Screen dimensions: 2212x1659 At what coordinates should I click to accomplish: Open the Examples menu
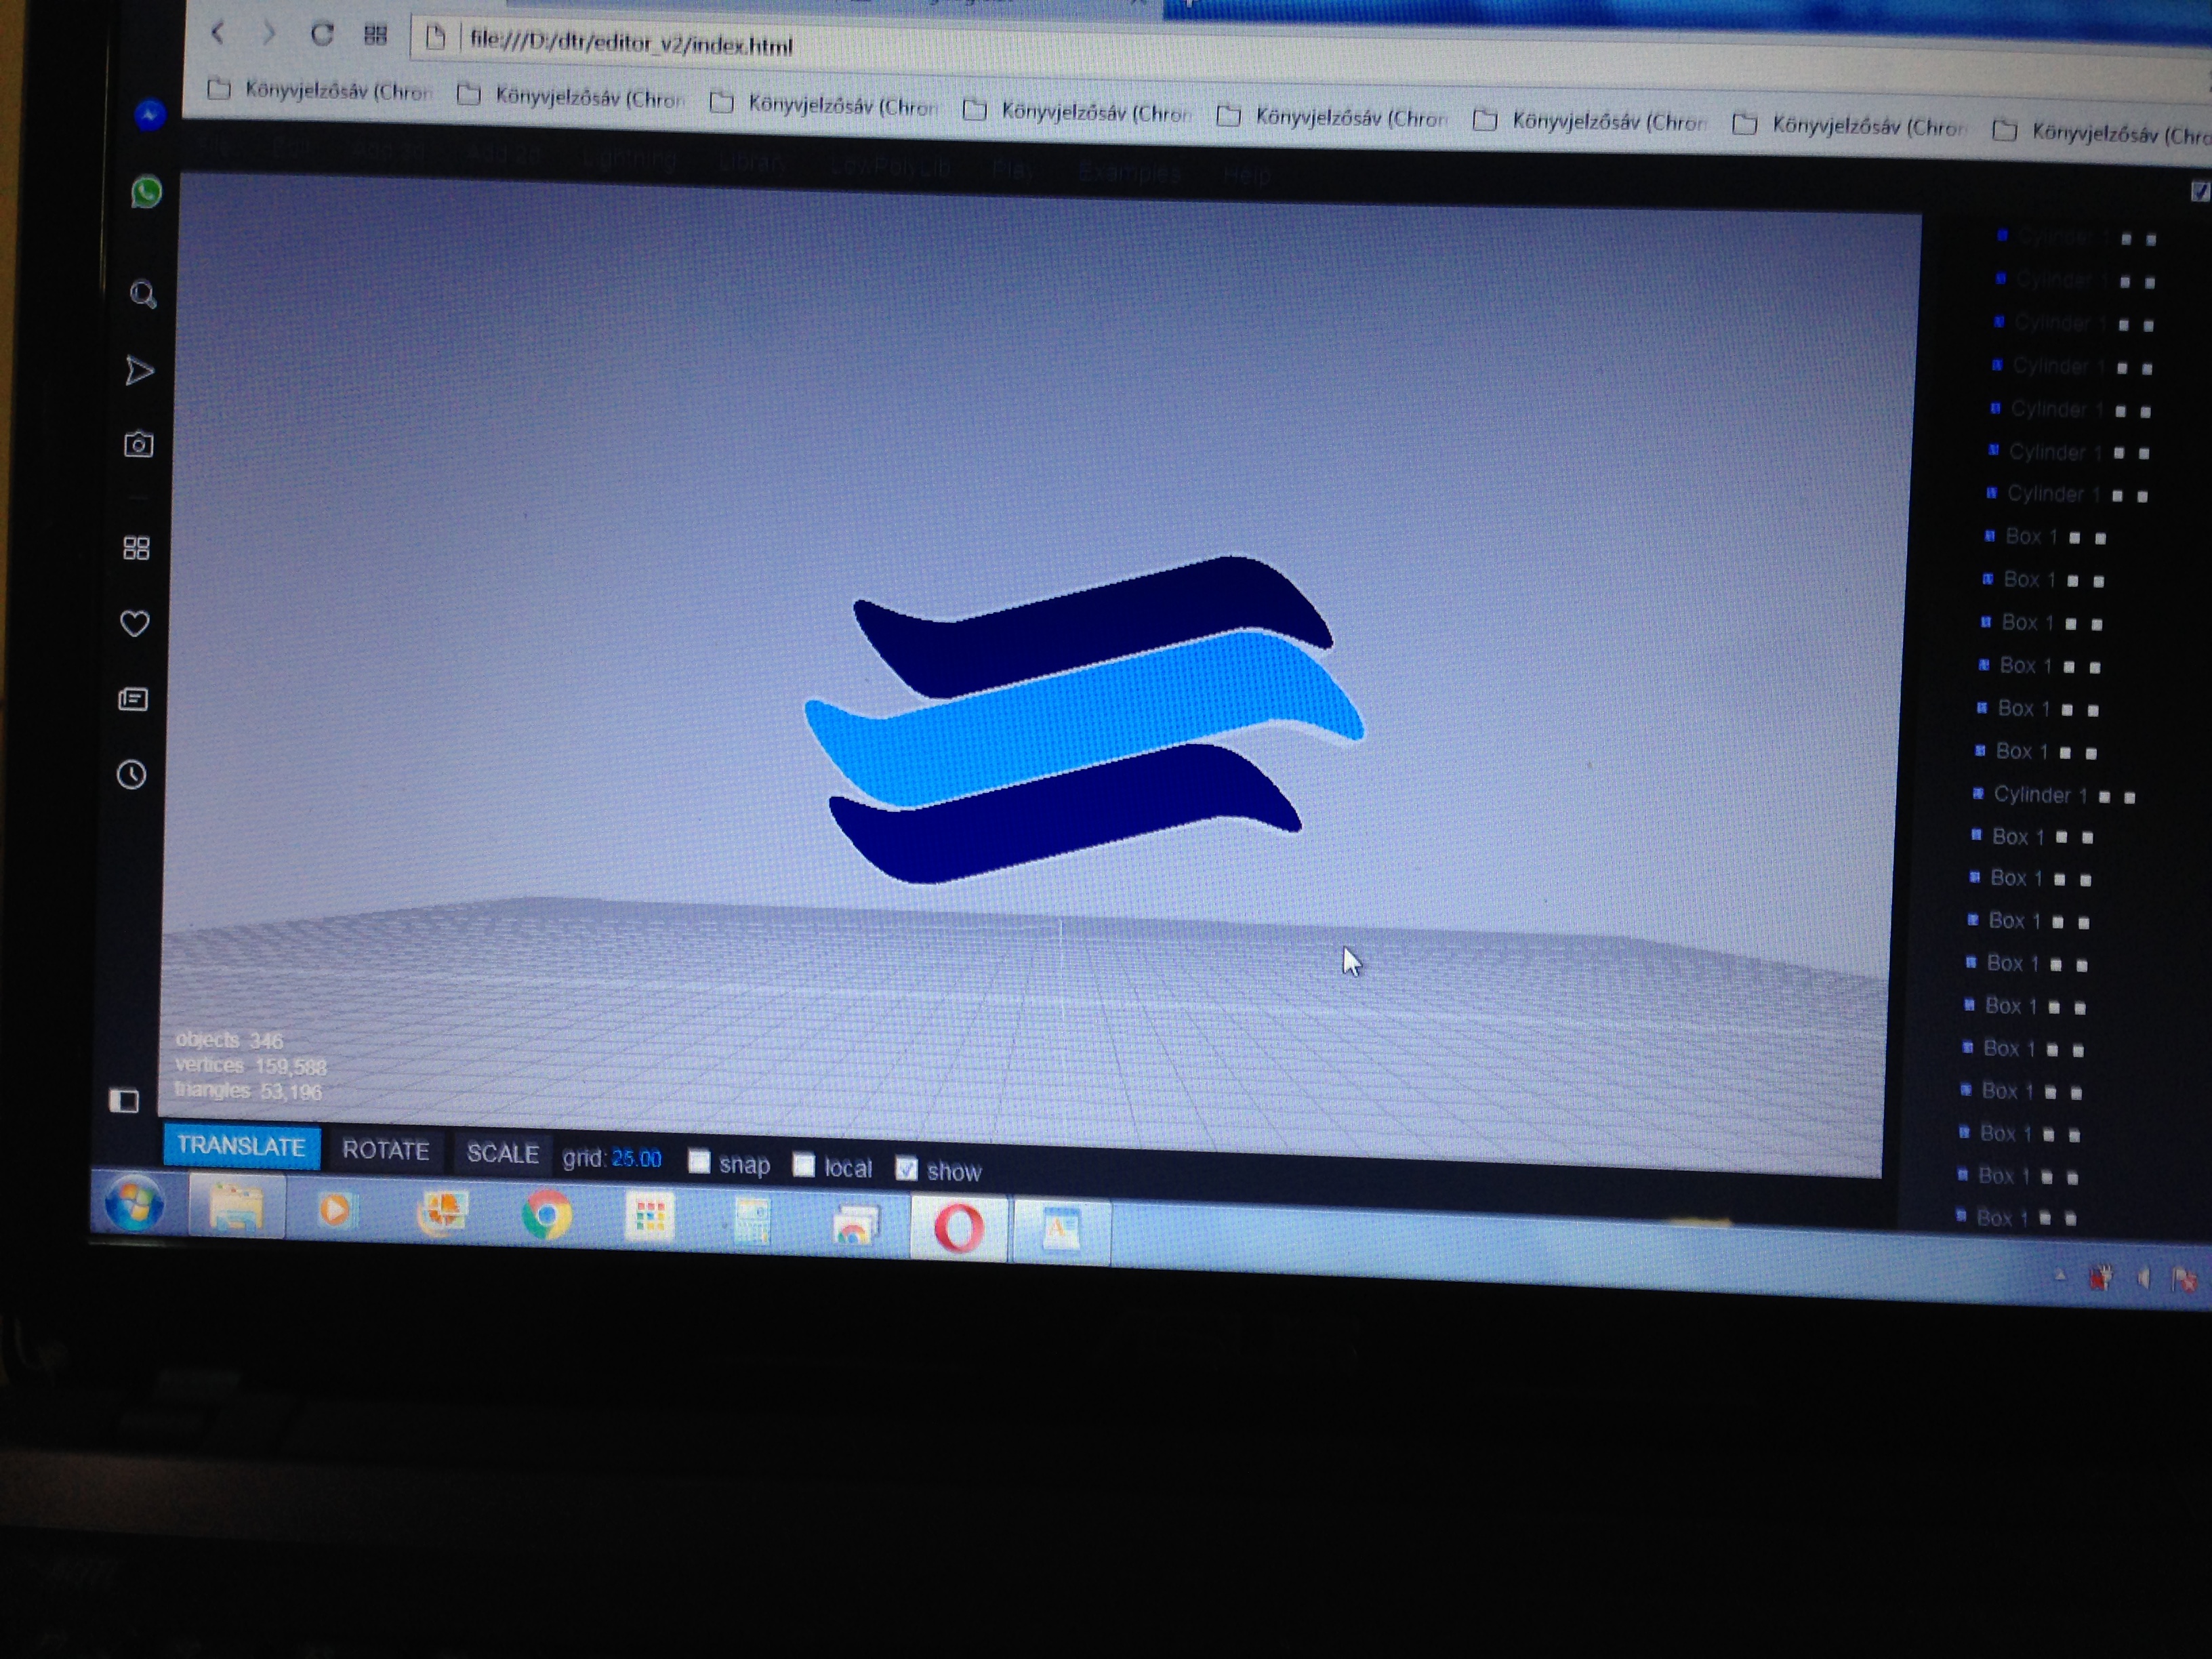coord(1129,173)
